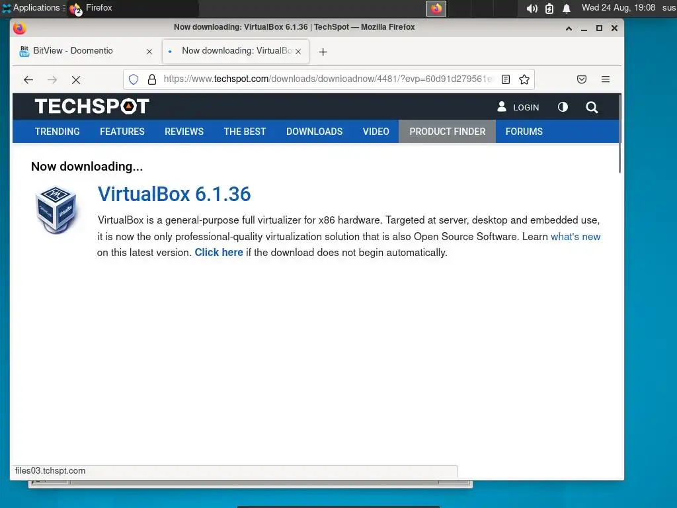Stop page loading with the X button

76,80
